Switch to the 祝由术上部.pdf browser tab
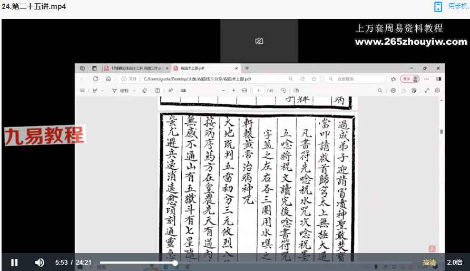Viewport: 470px width, 271px height. pyautogui.click(x=203, y=68)
